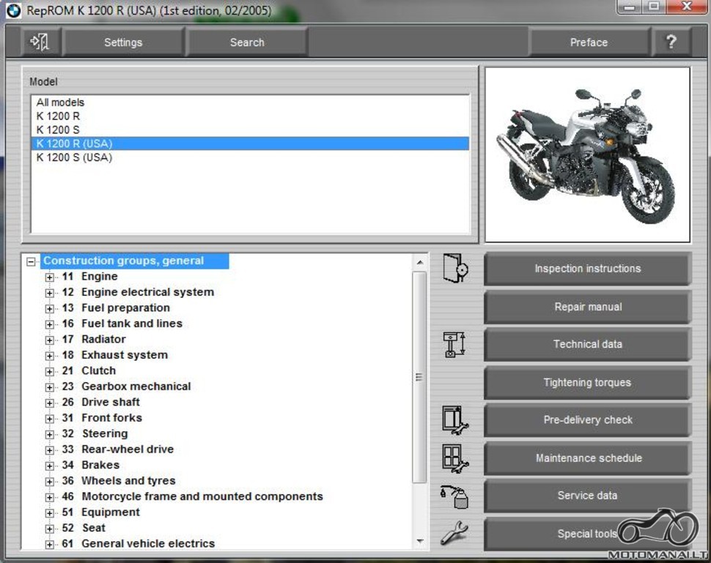Screen dimensions: 711x563
Task: Open Service data
Action: (x=587, y=496)
